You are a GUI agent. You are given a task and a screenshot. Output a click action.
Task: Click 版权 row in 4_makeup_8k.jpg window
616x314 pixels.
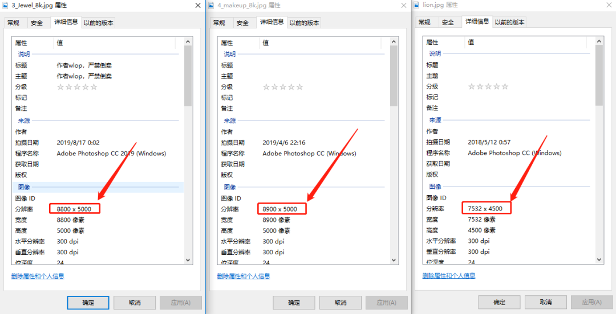[303, 175]
